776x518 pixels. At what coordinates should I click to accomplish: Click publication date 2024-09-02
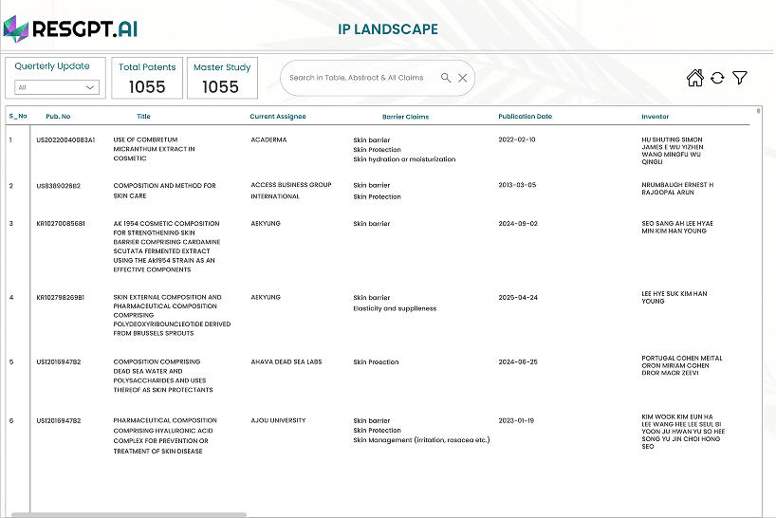518,224
